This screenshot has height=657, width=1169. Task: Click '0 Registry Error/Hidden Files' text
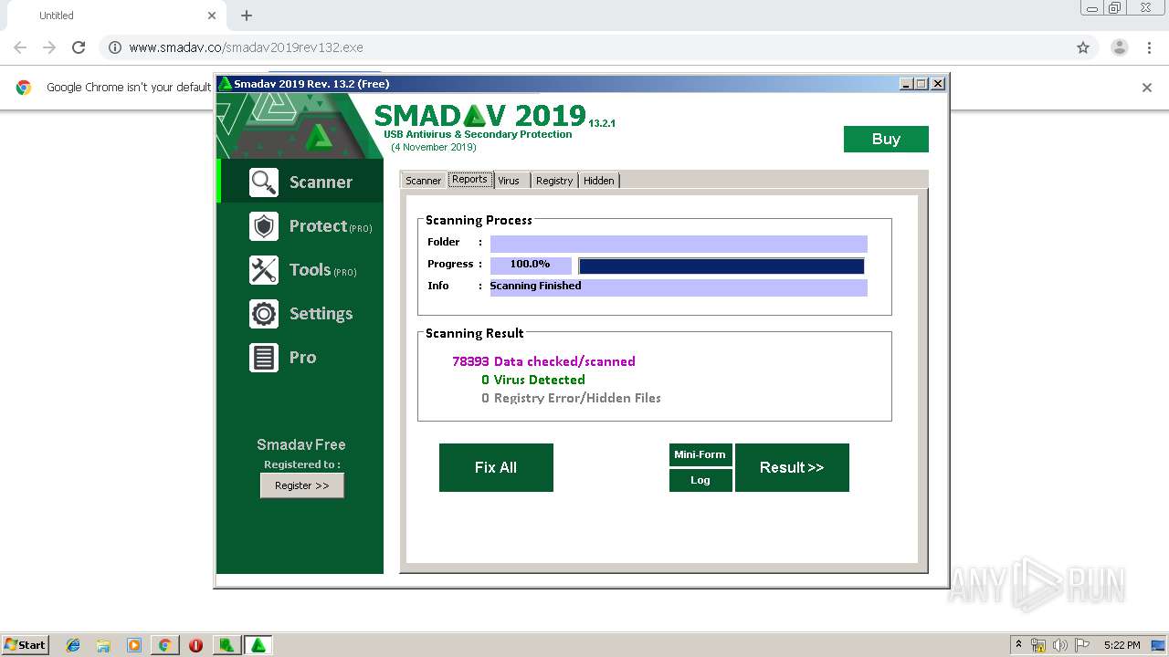(571, 398)
